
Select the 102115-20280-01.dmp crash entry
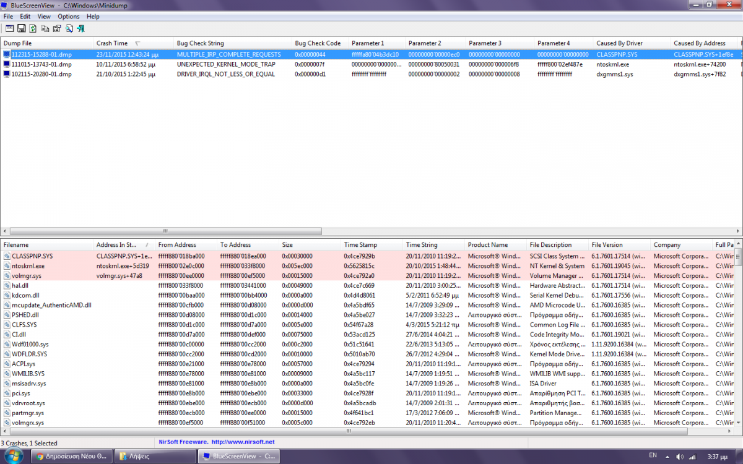41,74
